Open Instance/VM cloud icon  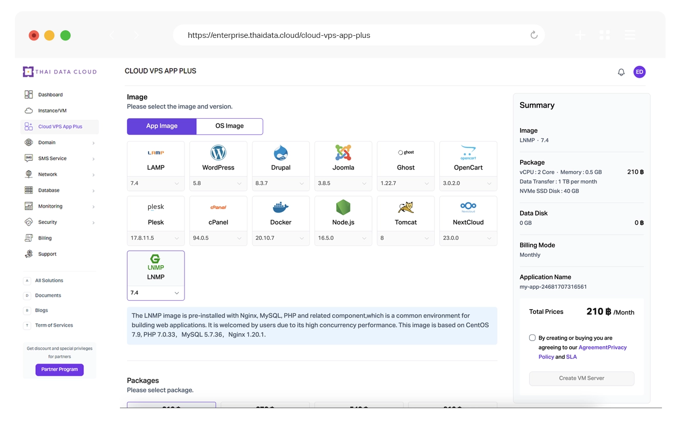pos(29,111)
